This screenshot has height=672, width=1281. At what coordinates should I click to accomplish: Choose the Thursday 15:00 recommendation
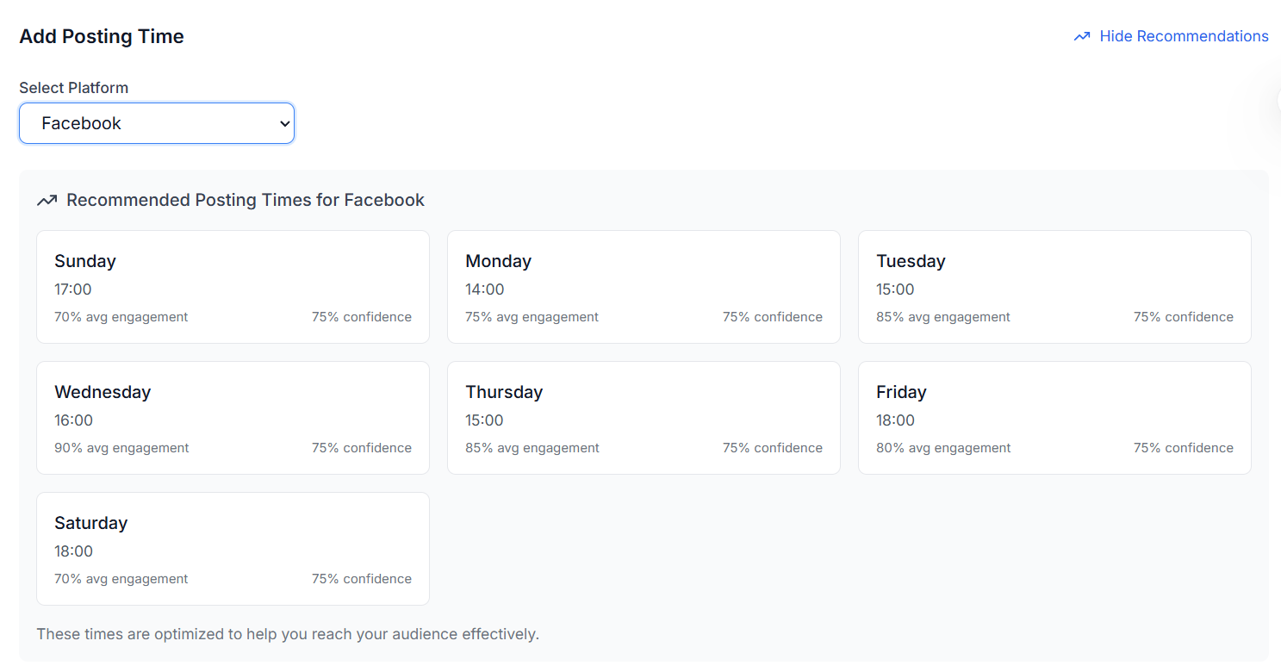pos(644,418)
